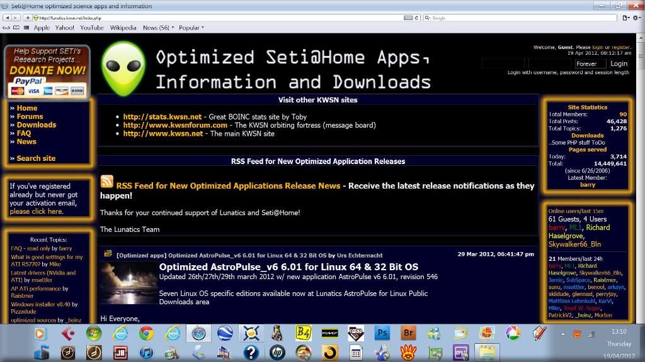The width and height of the screenshot is (645, 362).
Task: Open latest member barry profile link
Action: pos(588,185)
